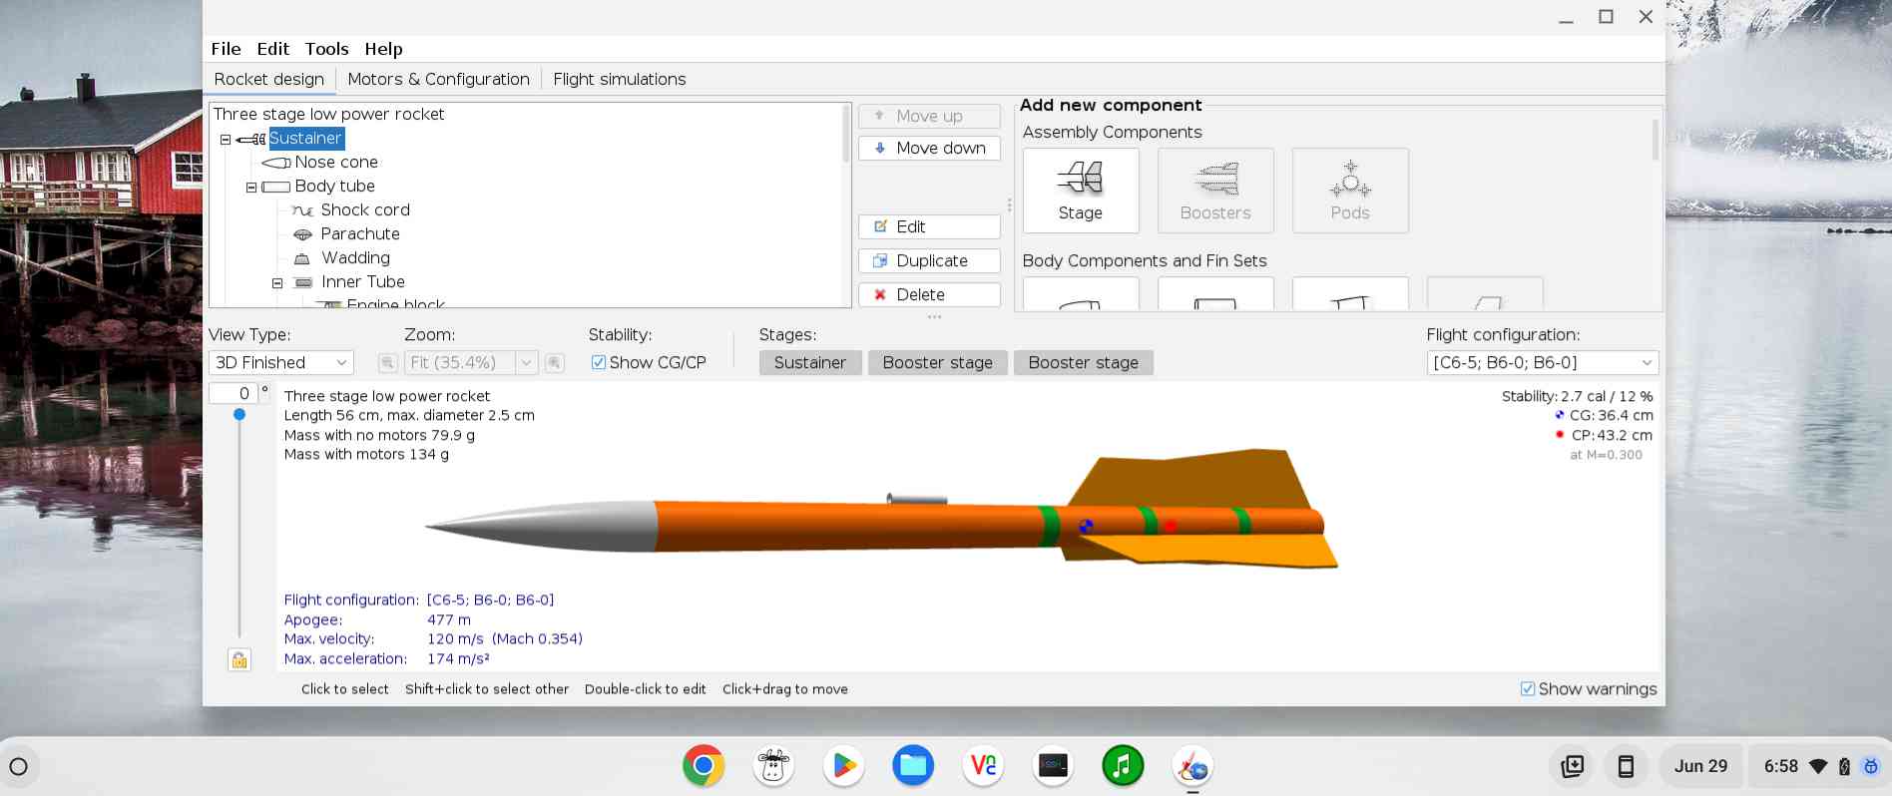
Task: Select Wadding in the component tree
Action: pyautogui.click(x=355, y=258)
